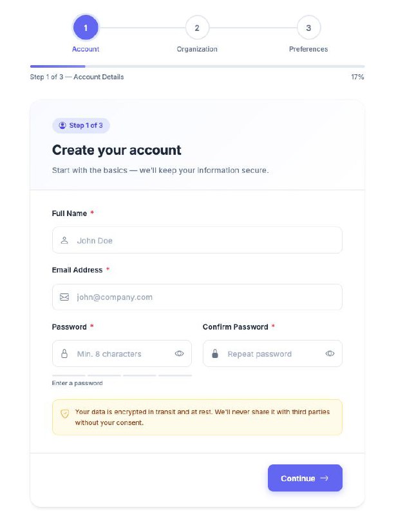Toggle visibility of the Confirm Password field

coord(330,353)
